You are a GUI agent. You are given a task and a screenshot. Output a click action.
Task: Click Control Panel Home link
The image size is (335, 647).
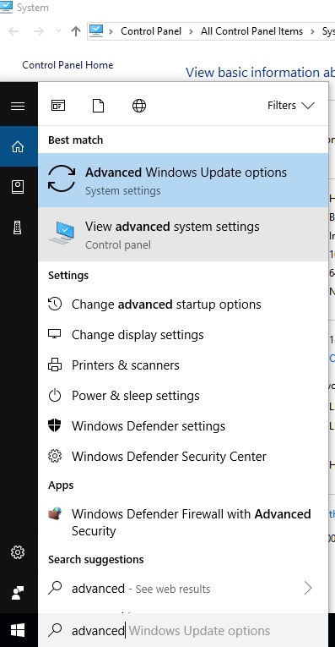tap(68, 65)
